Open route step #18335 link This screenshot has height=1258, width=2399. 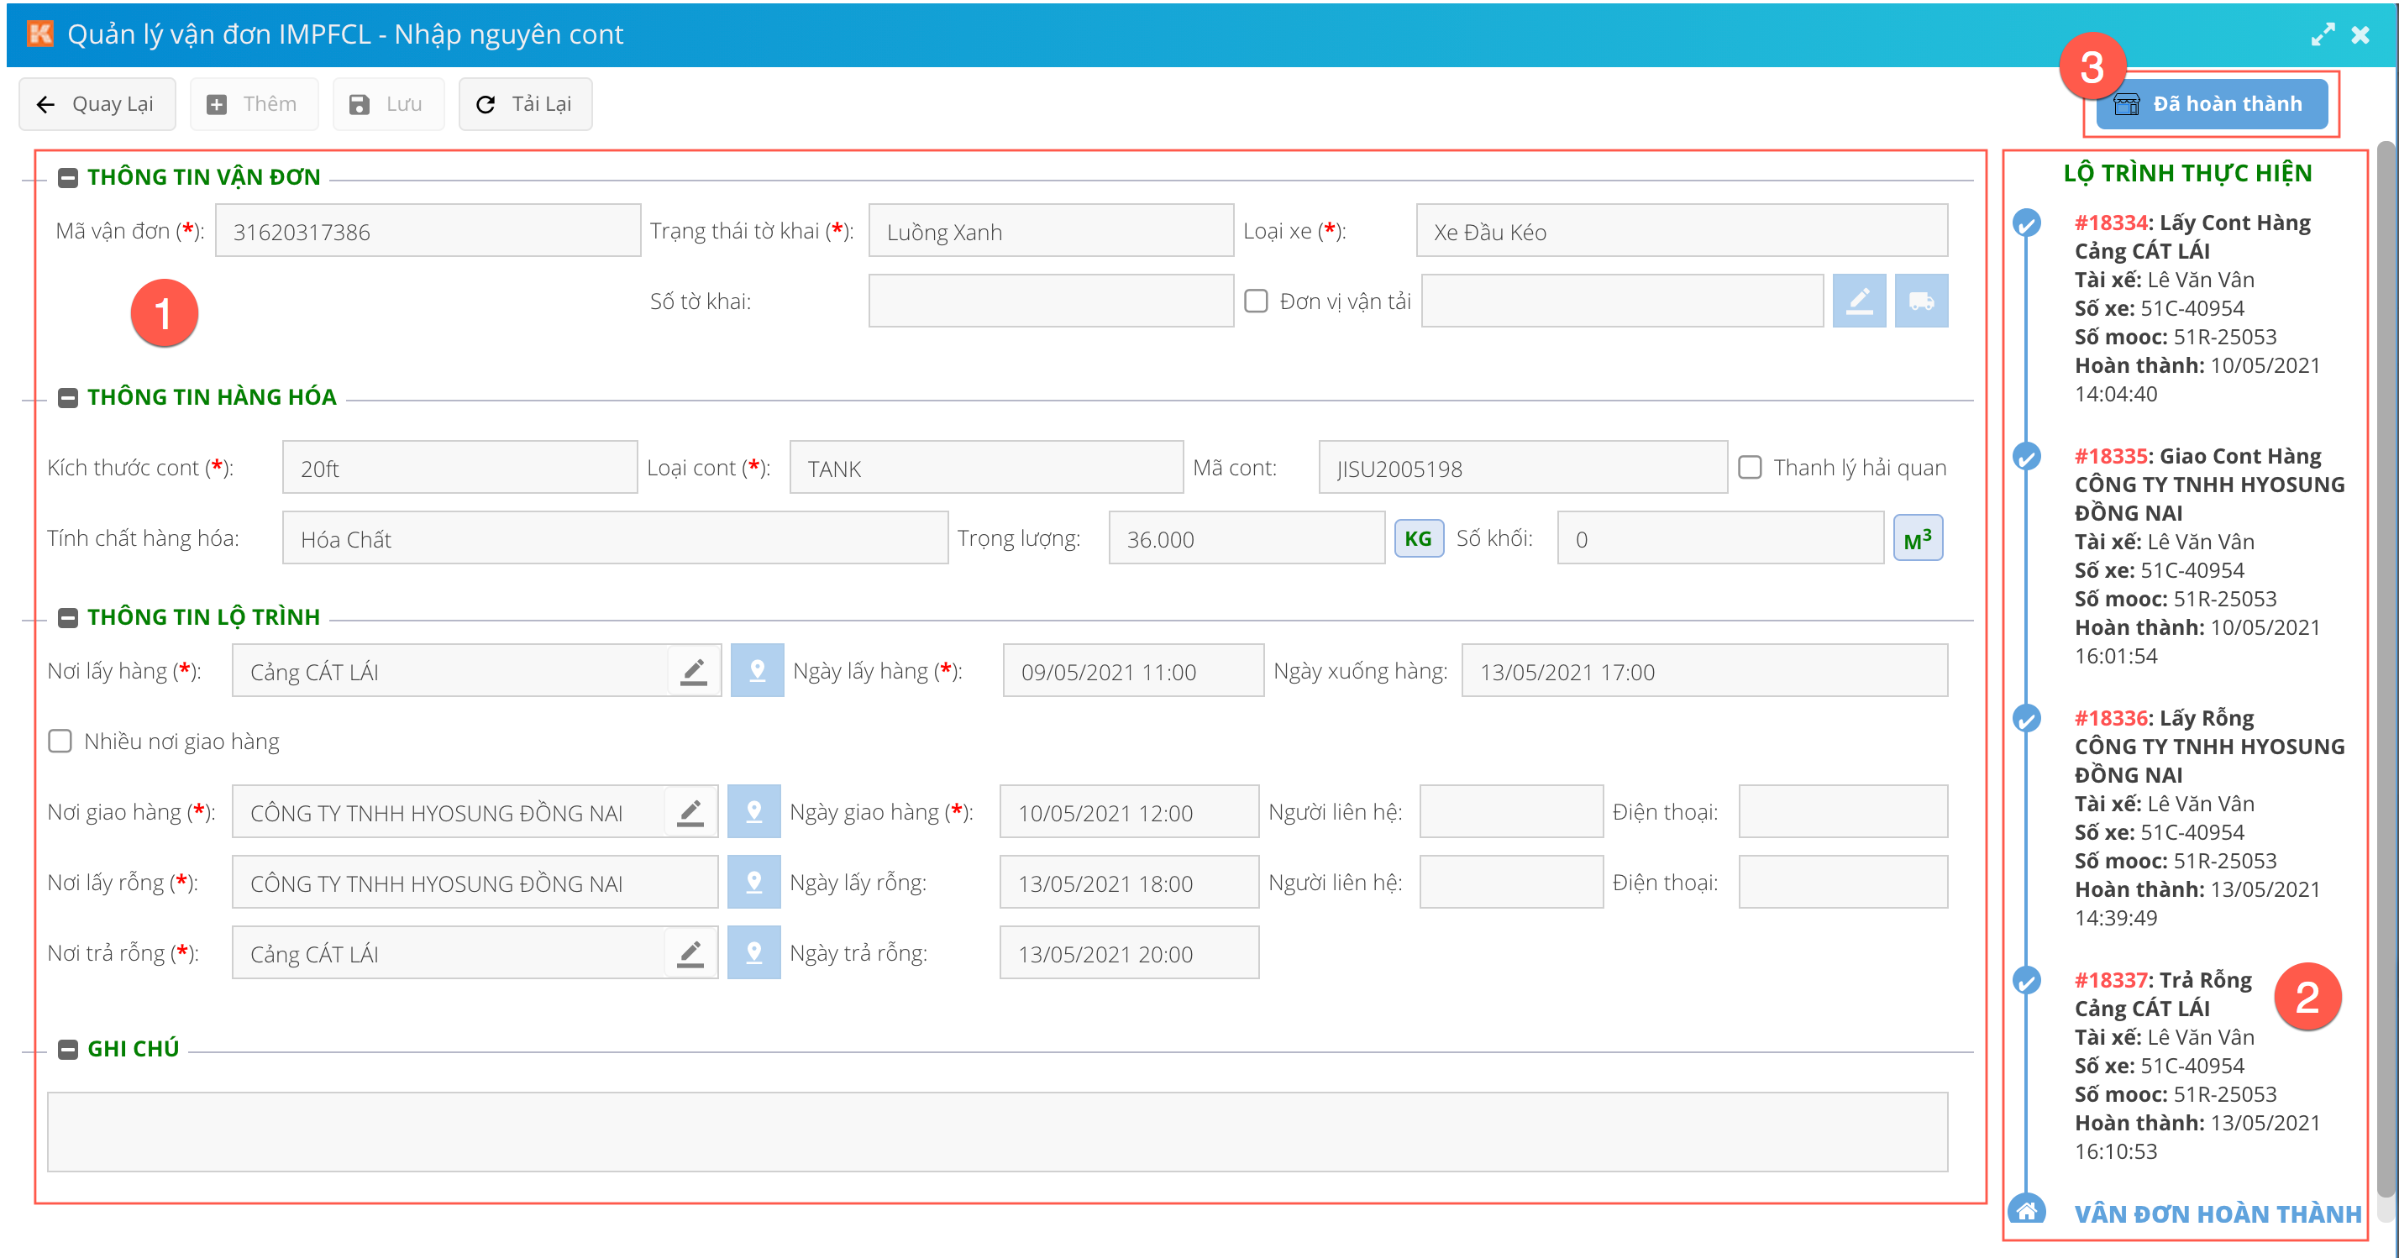(x=2109, y=456)
